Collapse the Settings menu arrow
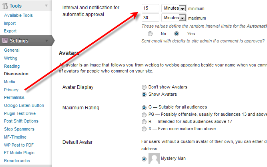Image resolution: width=267 pixels, height=167 pixels. tap(47, 41)
